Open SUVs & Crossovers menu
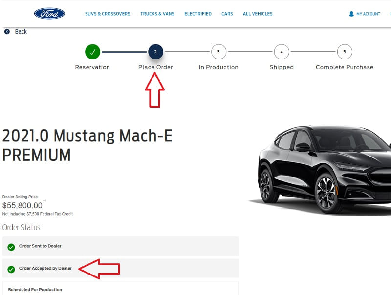 click(x=108, y=14)
